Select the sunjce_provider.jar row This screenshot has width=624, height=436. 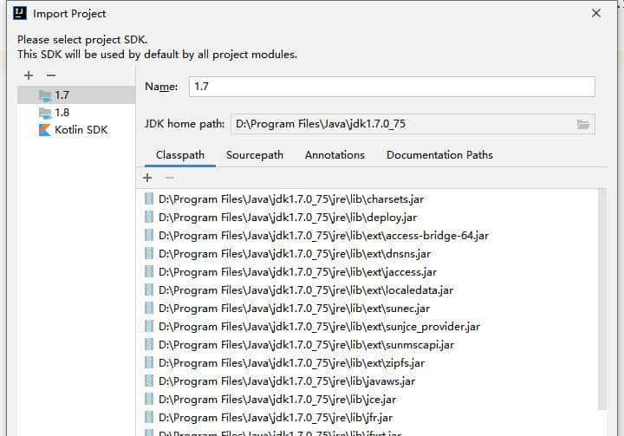tap(368, 327)
